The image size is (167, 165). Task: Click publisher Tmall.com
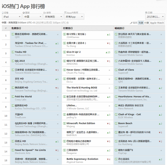click(20, 117)
